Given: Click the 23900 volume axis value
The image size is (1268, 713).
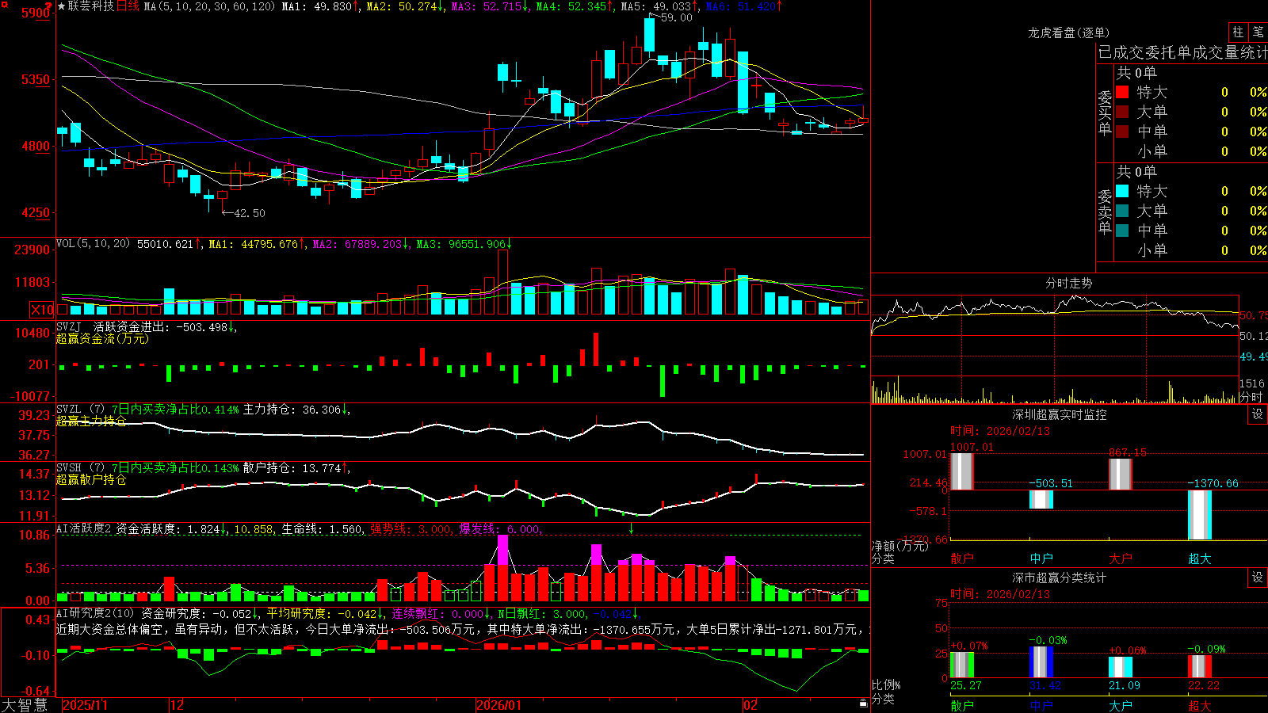Looking at the screenshot, I should (32, 250).
